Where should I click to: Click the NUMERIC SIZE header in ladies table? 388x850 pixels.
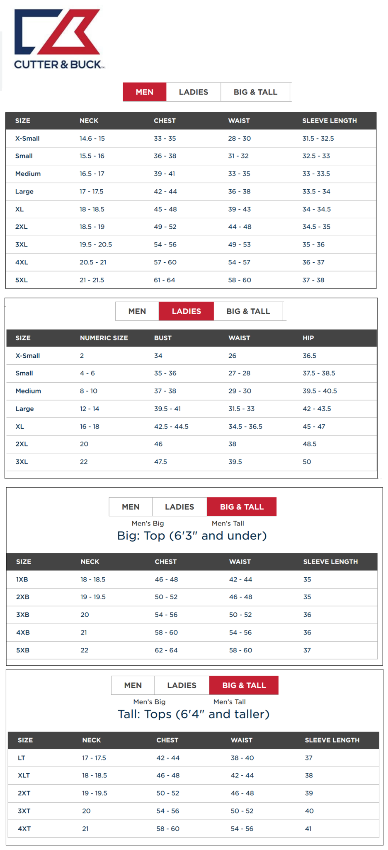[x=104, y=338]
